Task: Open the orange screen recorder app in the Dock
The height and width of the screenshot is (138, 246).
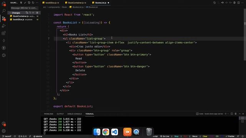Action: click(127, 132)
